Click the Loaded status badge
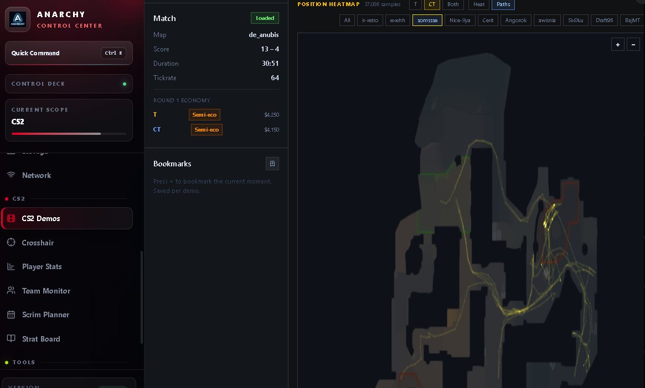Screen dimensions: 645x388 265,18
